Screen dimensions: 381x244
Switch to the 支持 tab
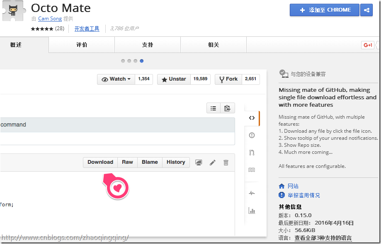148,45
